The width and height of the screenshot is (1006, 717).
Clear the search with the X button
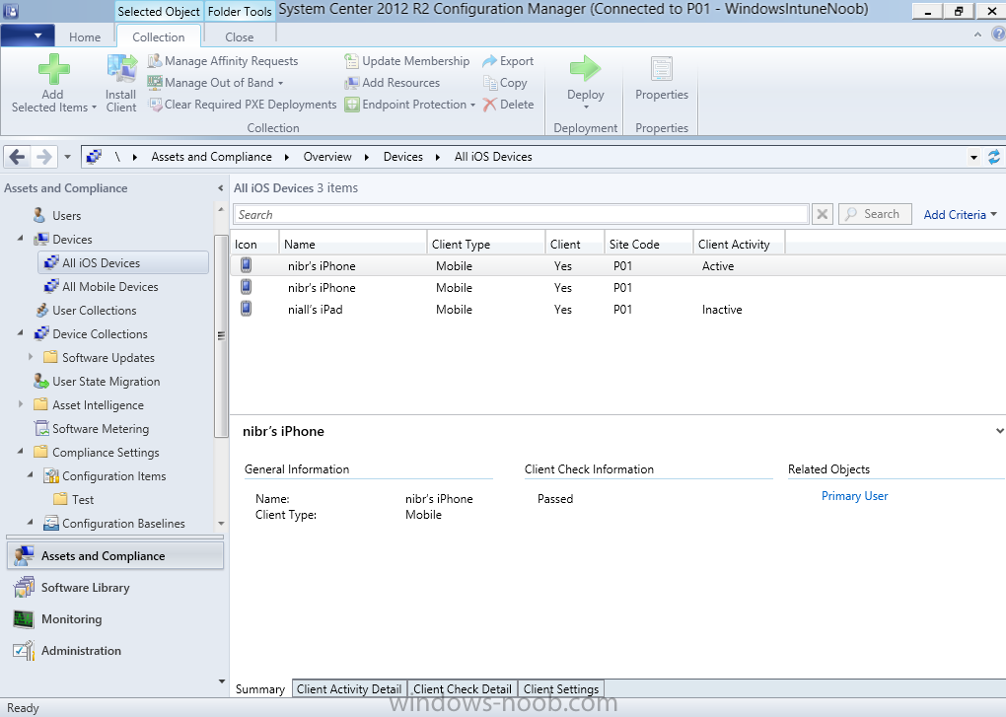tap(822, 214)
